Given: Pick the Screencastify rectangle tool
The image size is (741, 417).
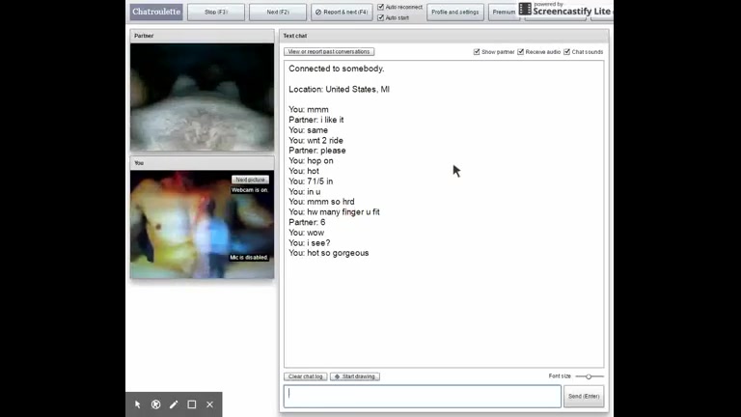Looking at the screenshot, I should (x=191, y=404).
